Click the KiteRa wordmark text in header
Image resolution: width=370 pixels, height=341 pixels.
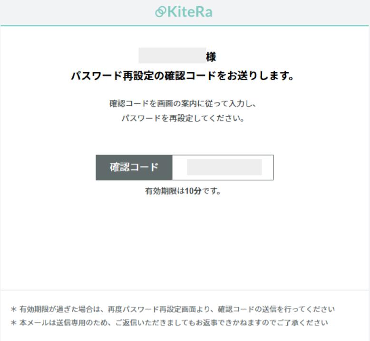(x=190, y=12)
